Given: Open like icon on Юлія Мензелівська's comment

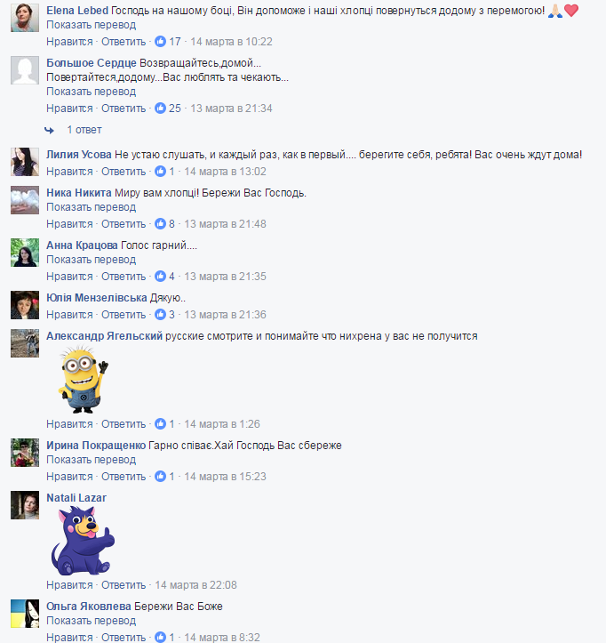Looking at the screenshot, I should coord(160,315).
